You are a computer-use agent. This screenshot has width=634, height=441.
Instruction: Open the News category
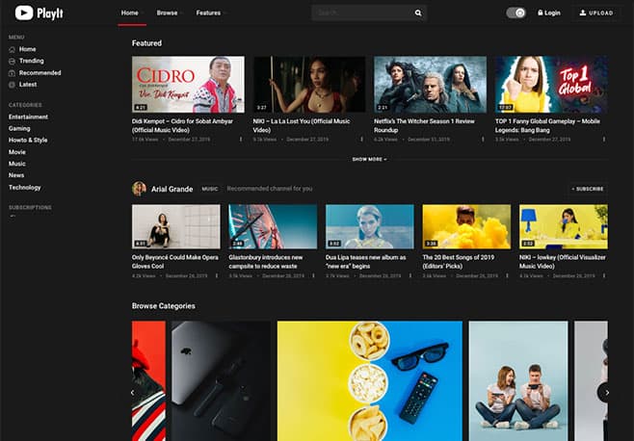point(16,175)
